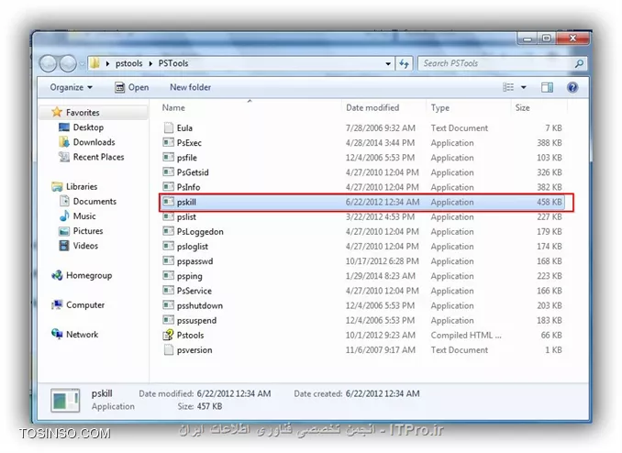622x453 pixels.
Task: Click the psping application icon
Action: (x=169, y=276)
